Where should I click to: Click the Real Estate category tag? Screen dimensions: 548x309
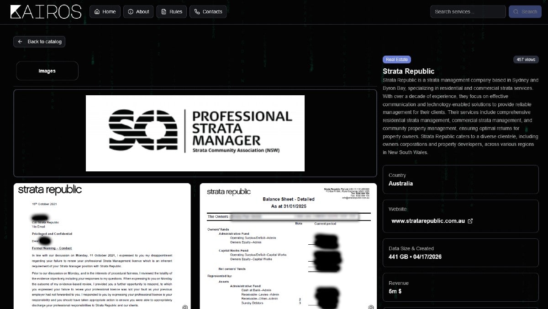[397, 60]
